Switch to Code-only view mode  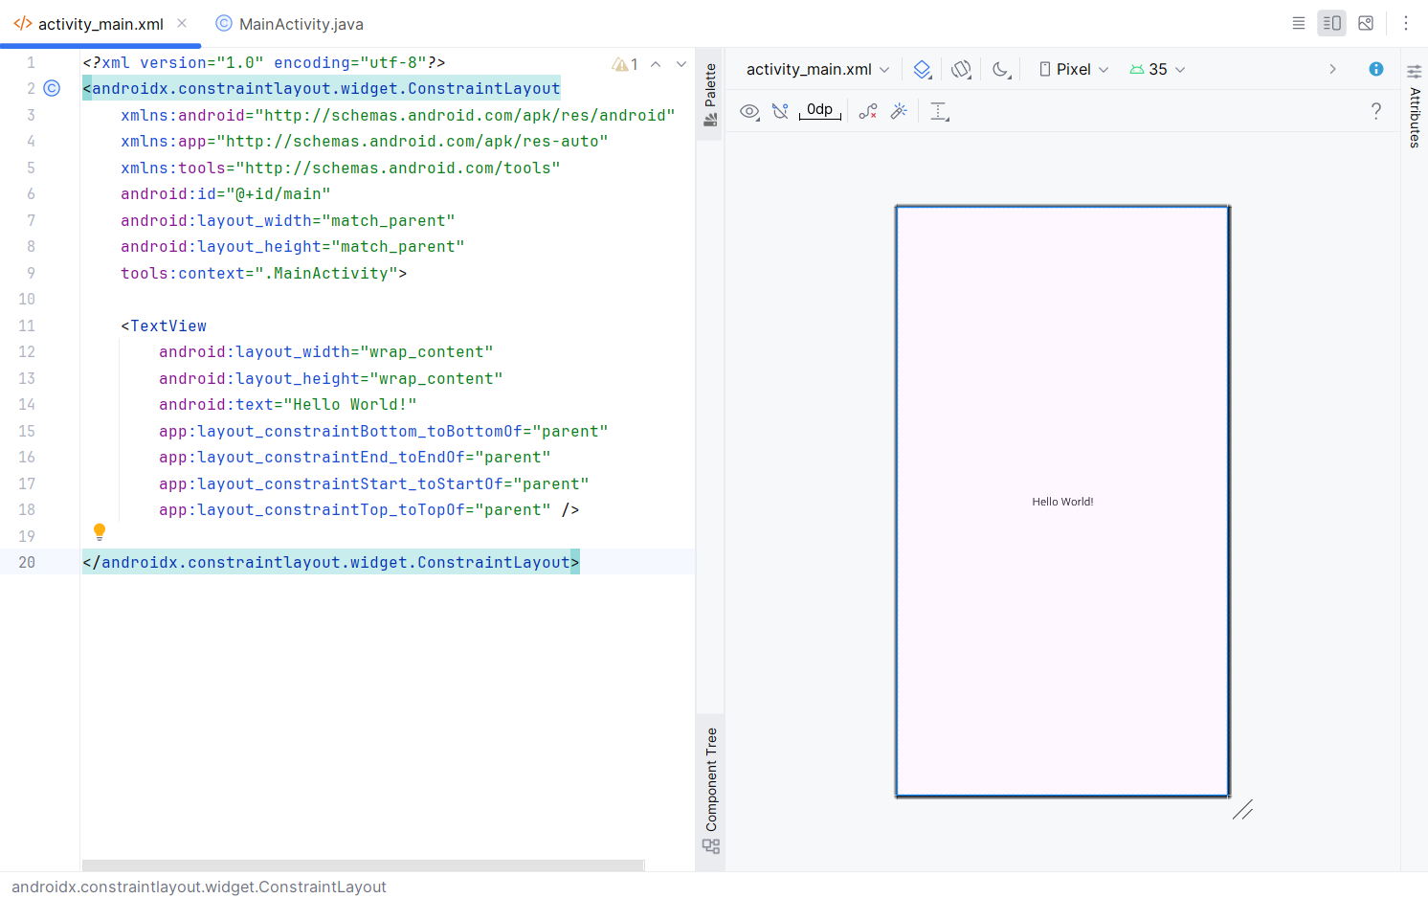click(x=1299, y=23)
